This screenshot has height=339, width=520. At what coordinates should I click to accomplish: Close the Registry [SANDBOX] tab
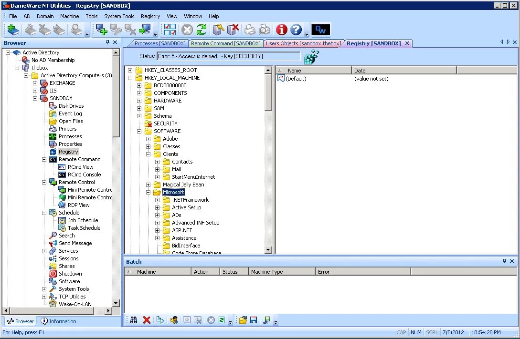(407, 43)
